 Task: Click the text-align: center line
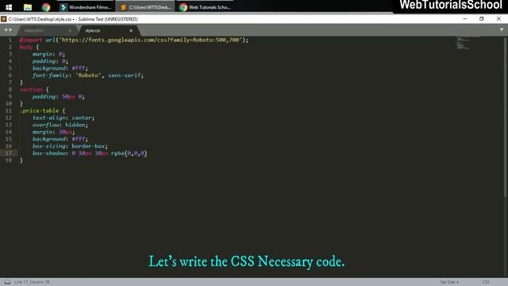pos(63,118)
